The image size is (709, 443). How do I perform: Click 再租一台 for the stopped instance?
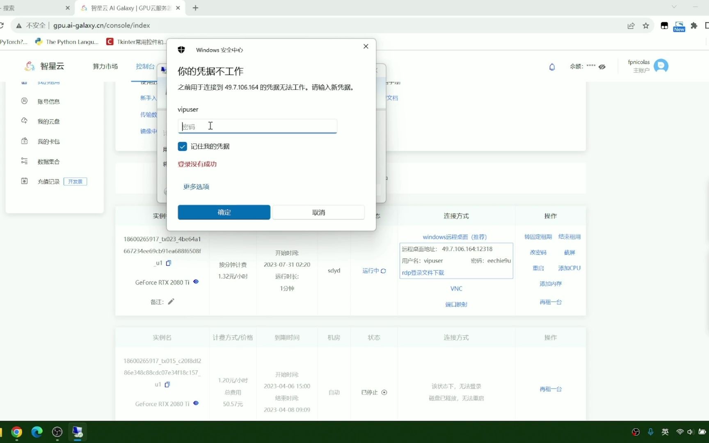551,389
